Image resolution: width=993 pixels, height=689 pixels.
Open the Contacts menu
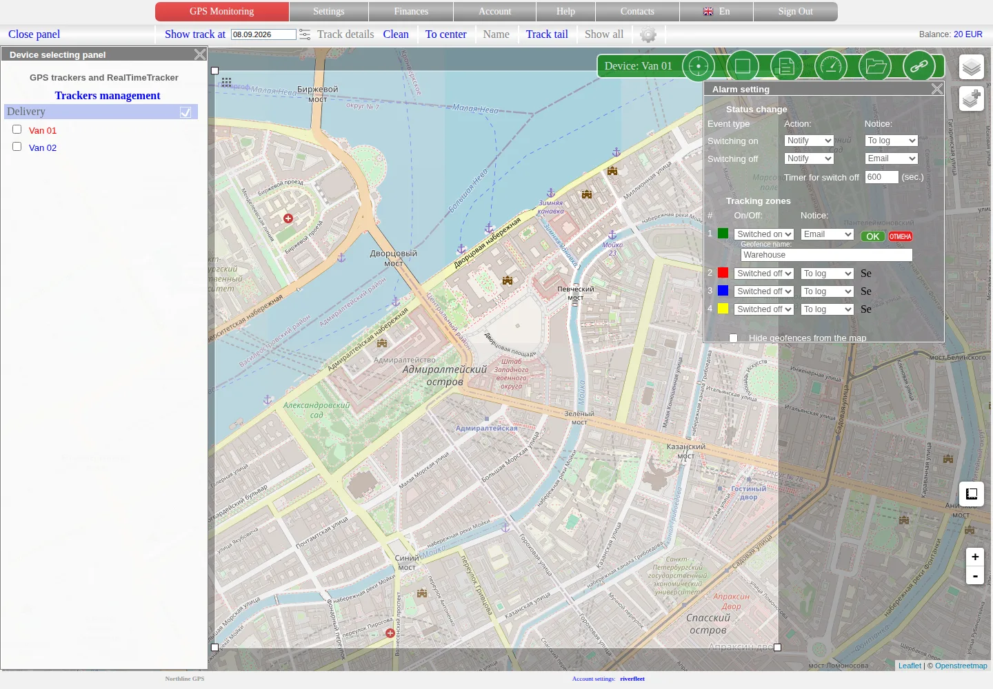point(637,12)
